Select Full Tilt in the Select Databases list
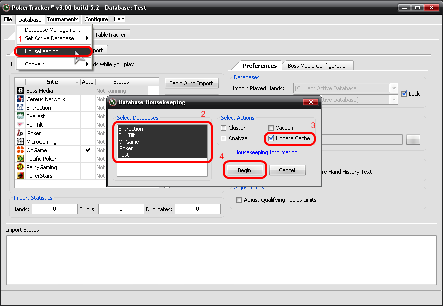 [162, 135]
